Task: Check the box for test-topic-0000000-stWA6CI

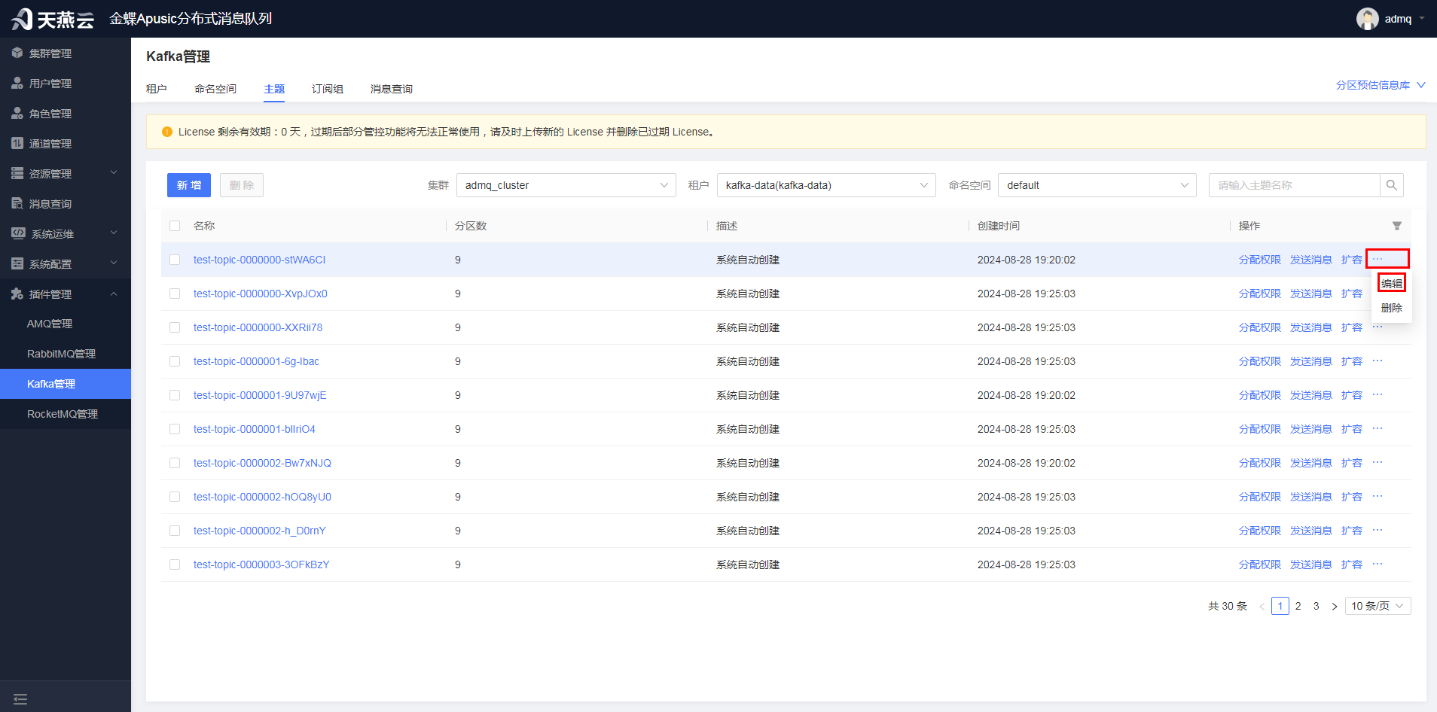Action: coord(175,260)
